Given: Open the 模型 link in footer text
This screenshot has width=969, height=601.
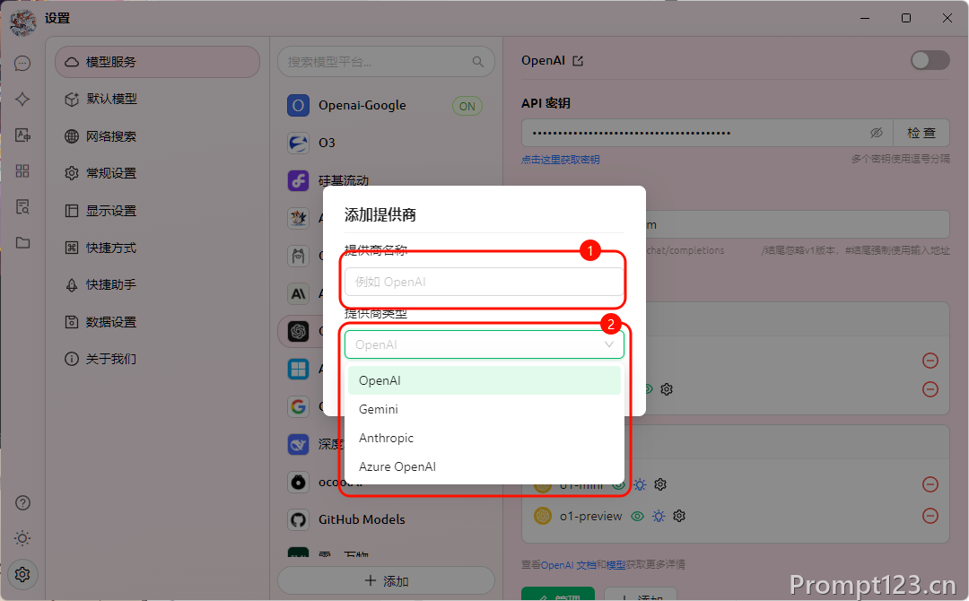Looking at the screenshot, I should [615, 564].
